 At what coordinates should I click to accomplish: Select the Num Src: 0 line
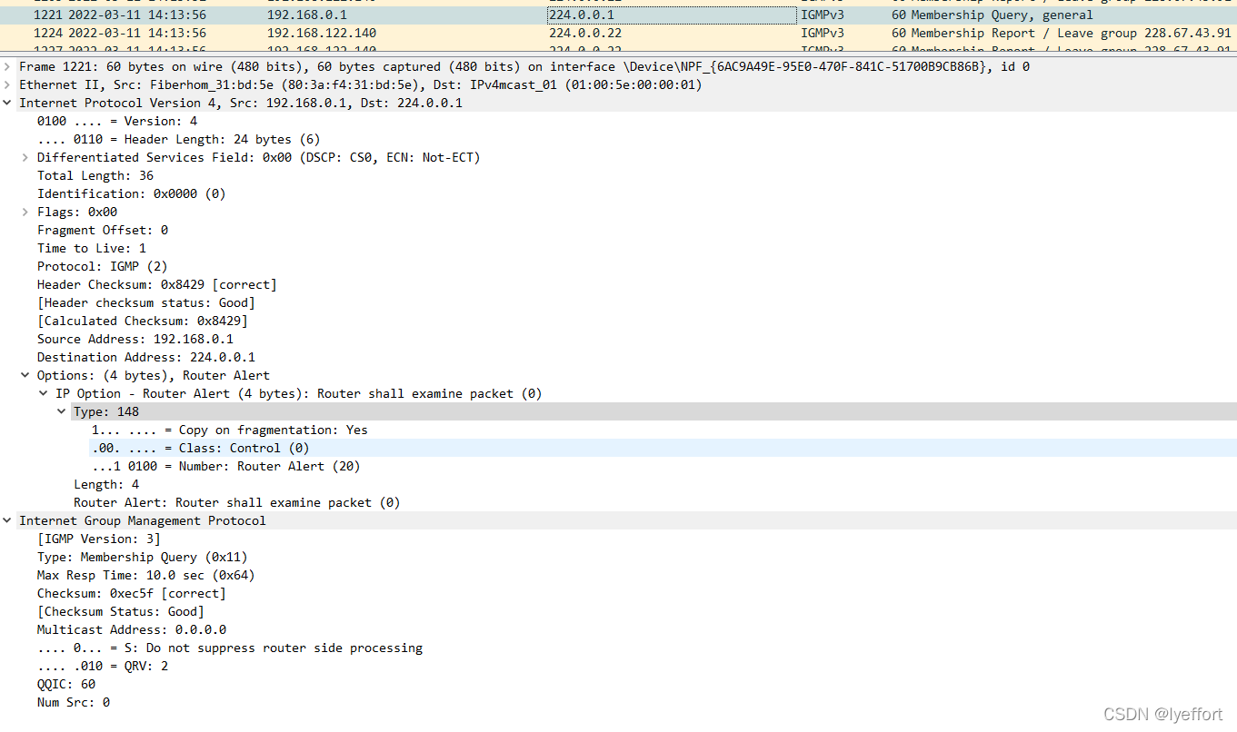(74, 702)
